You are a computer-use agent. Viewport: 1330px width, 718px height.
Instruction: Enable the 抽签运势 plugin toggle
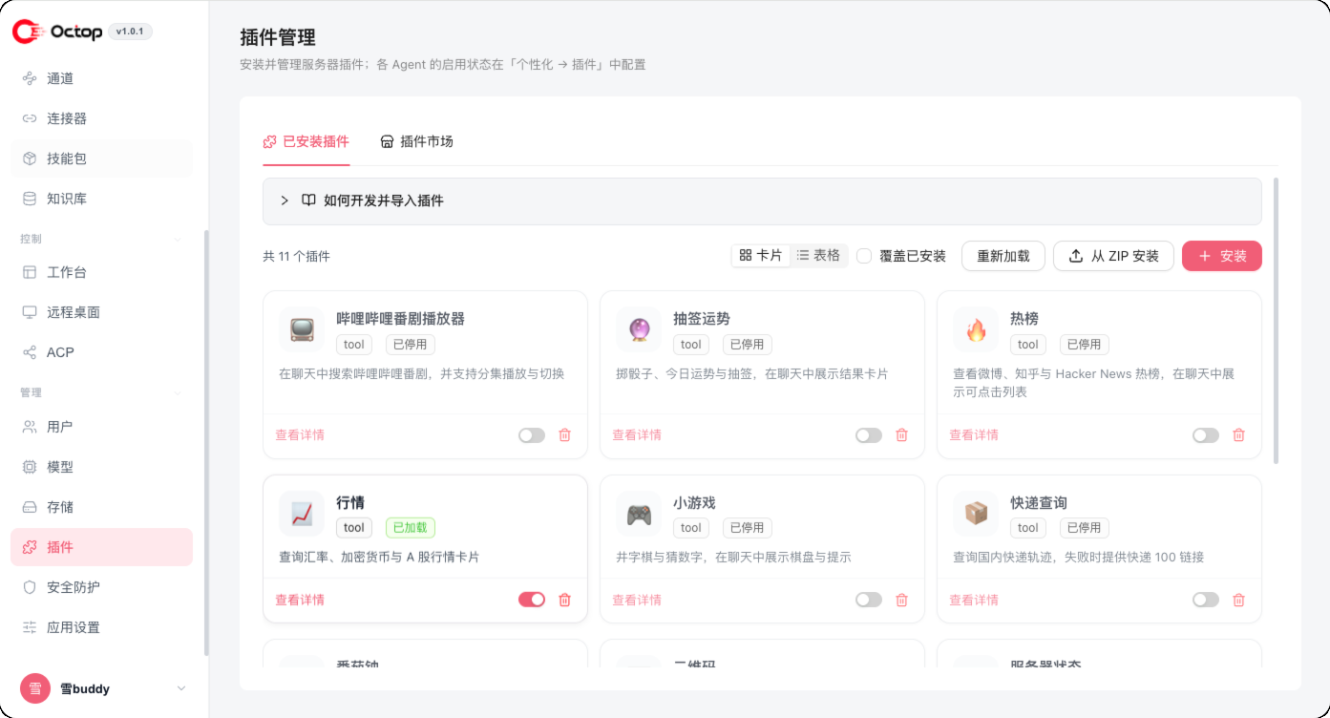tap(869, 435)
